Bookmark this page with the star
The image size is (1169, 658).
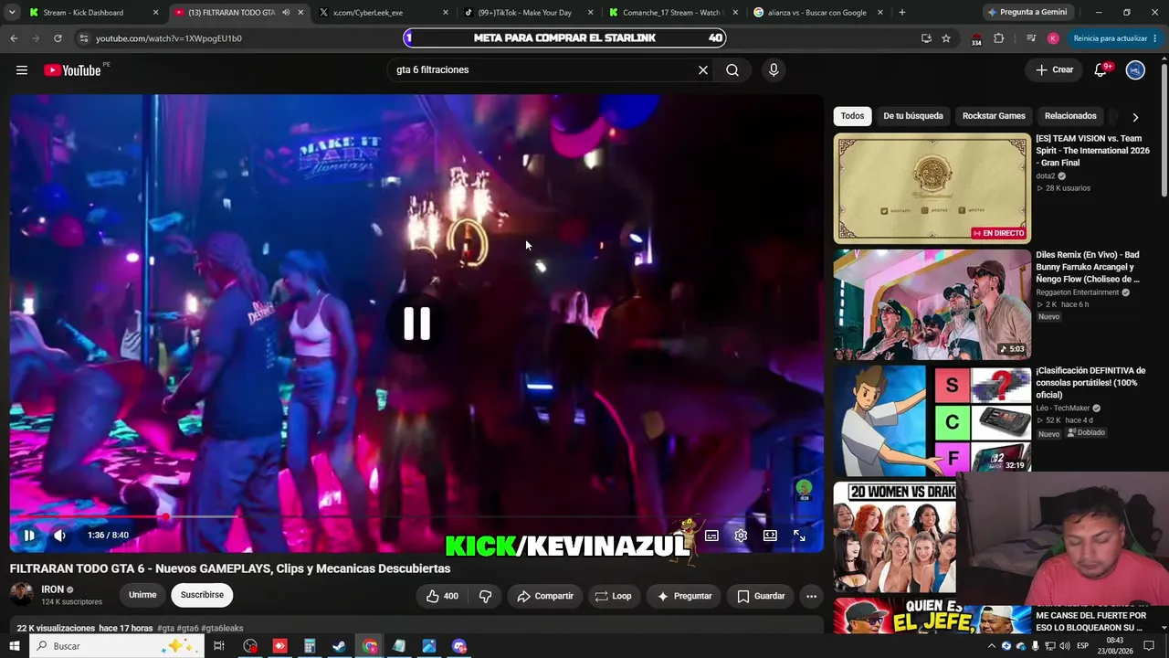[946, 38]
